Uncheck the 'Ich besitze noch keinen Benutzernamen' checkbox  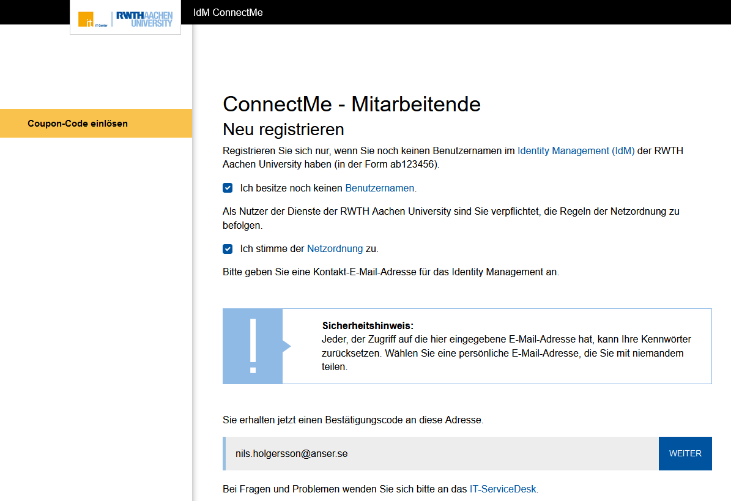[x=228, y=188]
